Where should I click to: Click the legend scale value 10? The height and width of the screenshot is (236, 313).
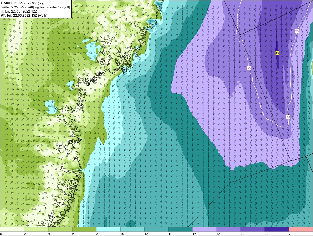pyautogui.click(x=122, y=234)
